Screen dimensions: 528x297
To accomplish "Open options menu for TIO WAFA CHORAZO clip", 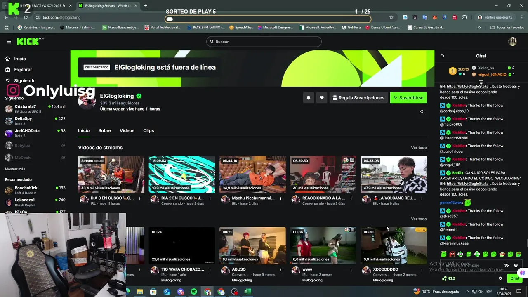I will [210, 270].
